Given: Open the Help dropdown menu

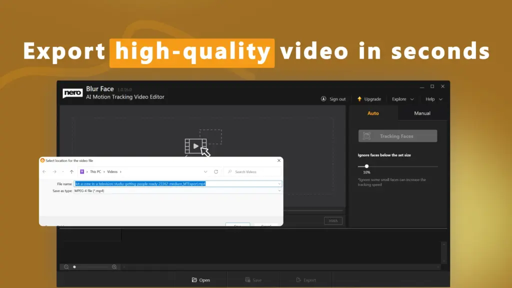Looking at the screenshot, I should [433, 99].
